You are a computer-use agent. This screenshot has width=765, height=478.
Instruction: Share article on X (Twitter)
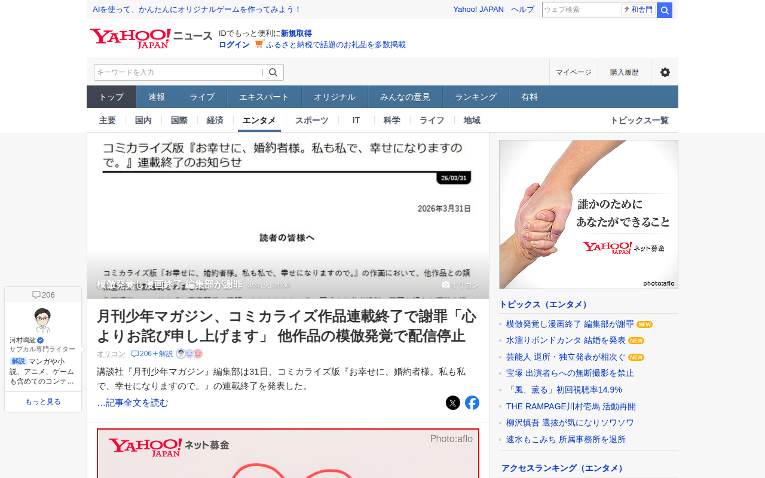point(453,403)
